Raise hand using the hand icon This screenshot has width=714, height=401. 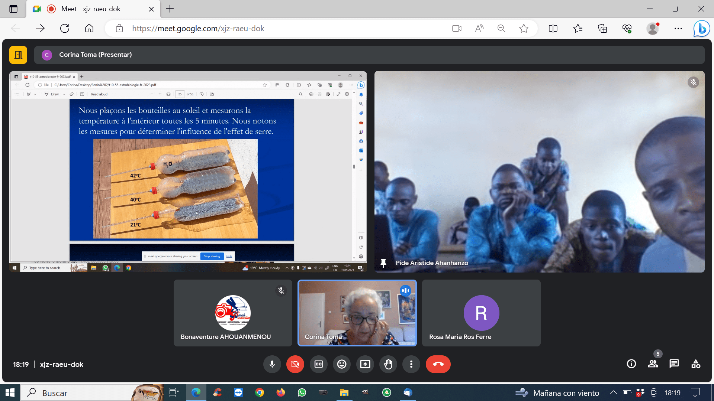(388, 364)
